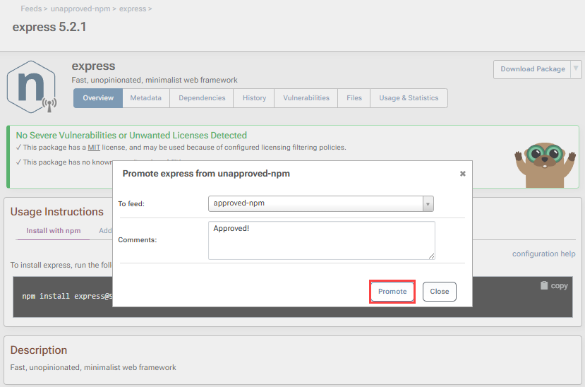The height and width of the screenshot is (387, 585).
Task: Open the Dependencies tab
Action: tap(202, 98)
